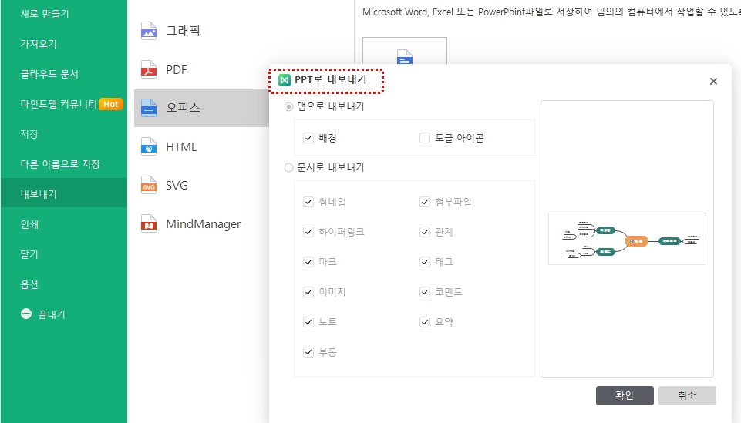Viewport: 741px width, 423px height.
Task: Toggle the 부동 checkbox
Action: [308, 352]
